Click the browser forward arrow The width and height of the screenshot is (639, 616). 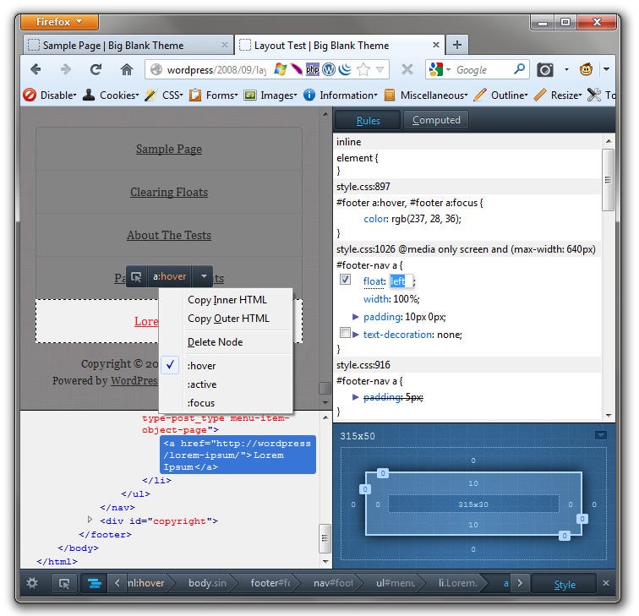tap(65, 69)
